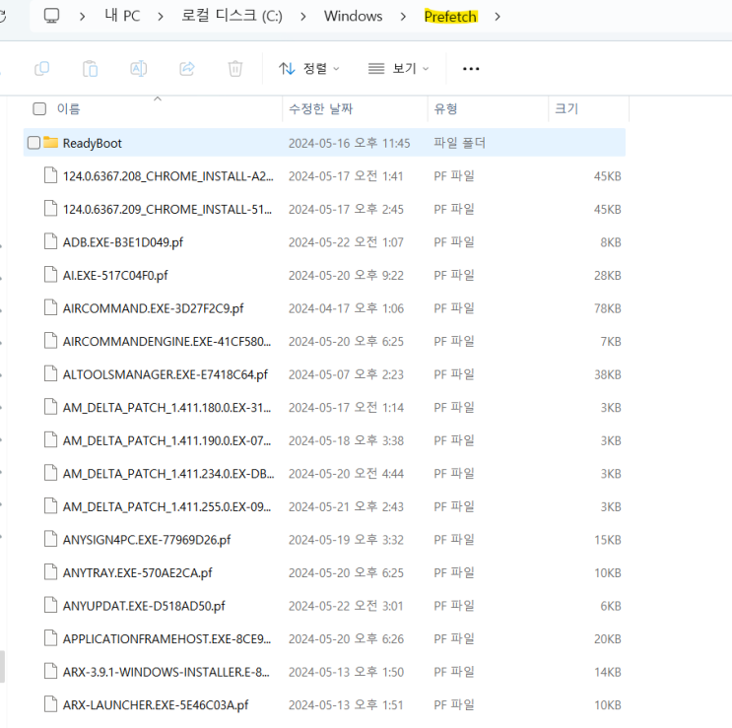The image size is (732, 728).
Task: Click the Copy toolbar icon
Action: point(42,69)
